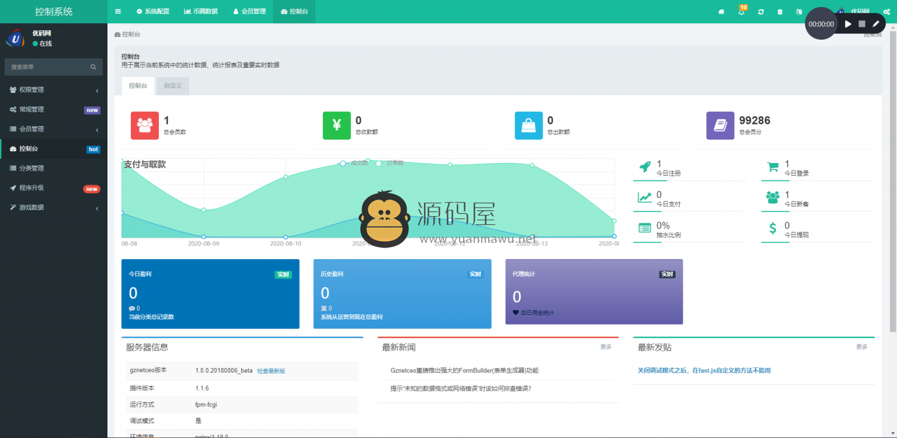Toggle the 成交数 legend in the chart
The image size is (897, 438).
click(354, 163)
